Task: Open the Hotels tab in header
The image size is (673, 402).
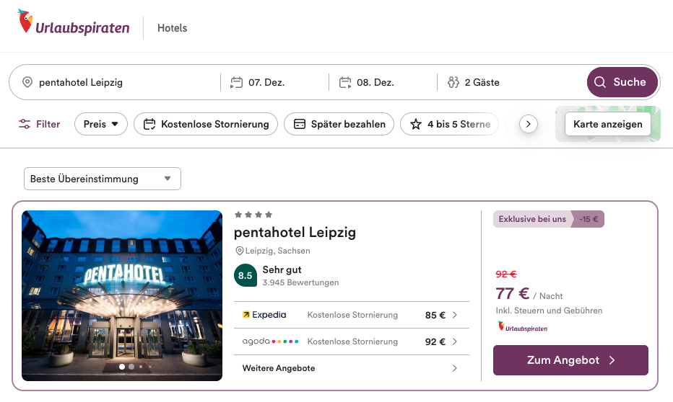Action: [172, 28]
